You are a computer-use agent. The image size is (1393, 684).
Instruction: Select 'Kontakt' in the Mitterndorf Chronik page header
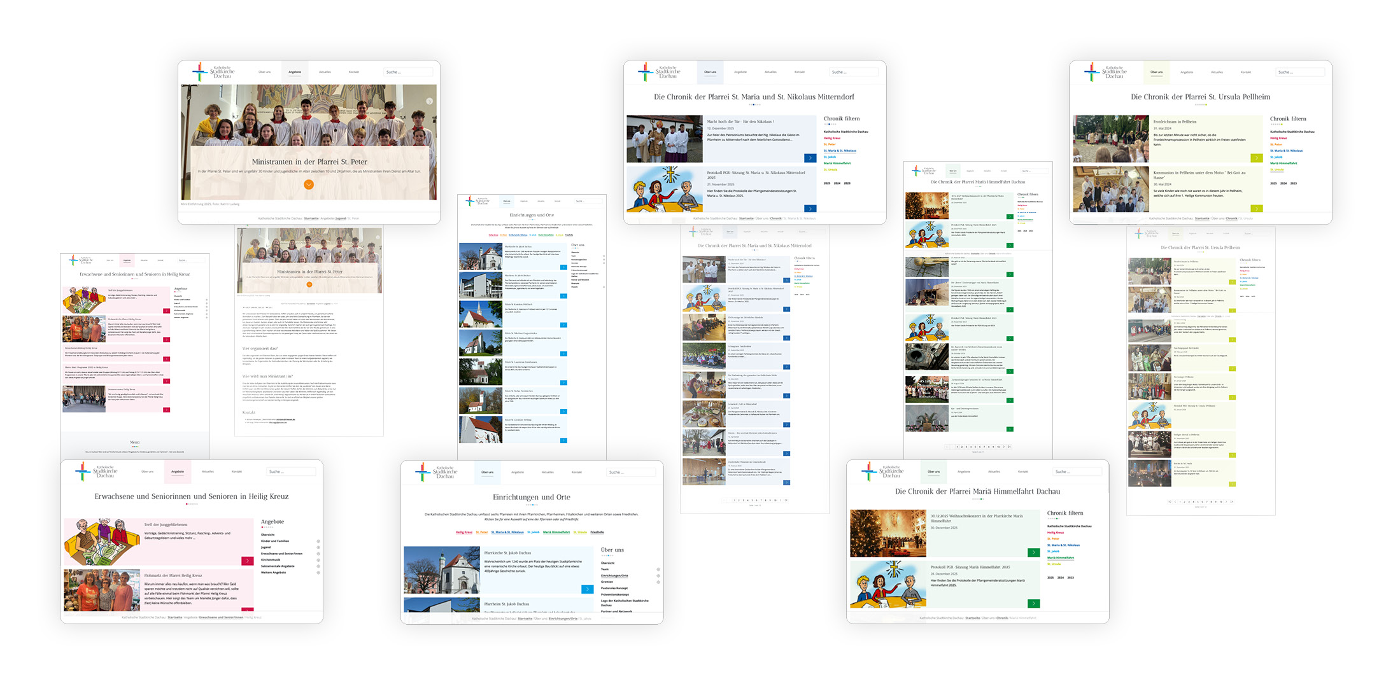[800, 72]
